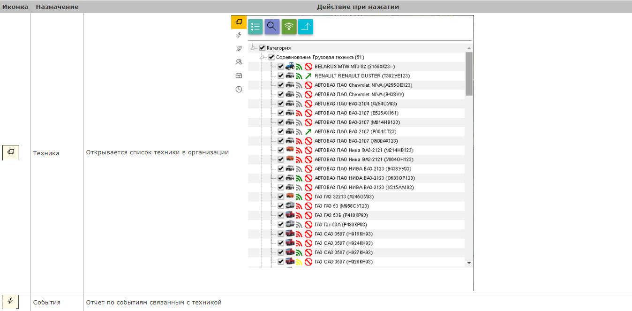Open search with the magnifier button

pyautogui.click(x=272, y=27)
